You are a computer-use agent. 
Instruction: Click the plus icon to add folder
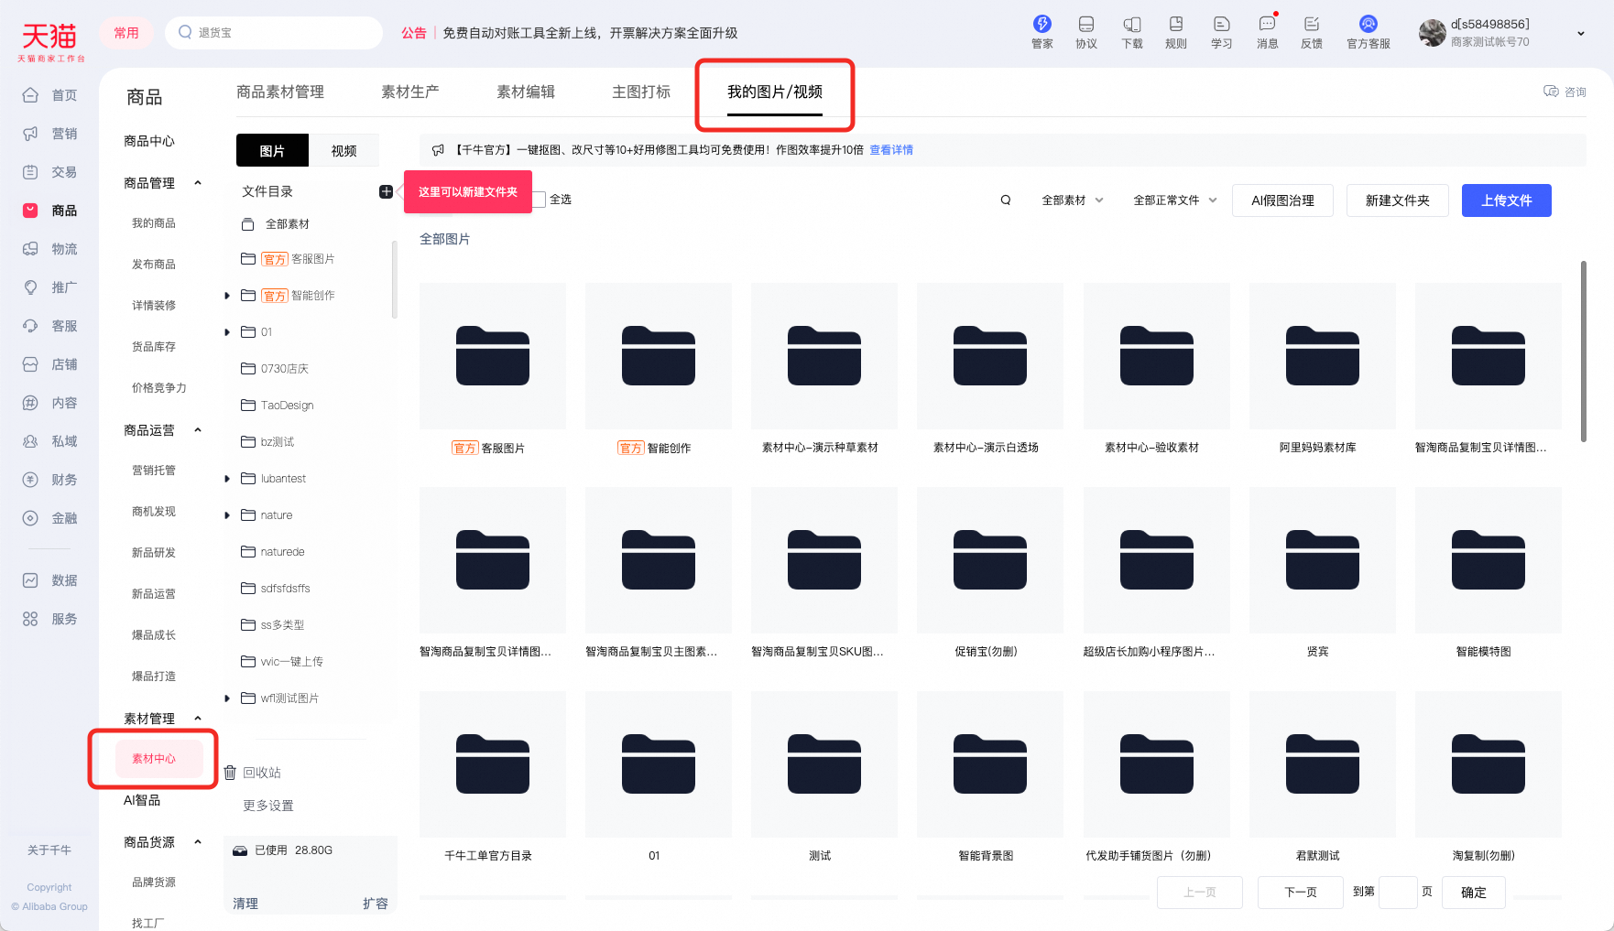pyautogui.click(x=386, y=191)
